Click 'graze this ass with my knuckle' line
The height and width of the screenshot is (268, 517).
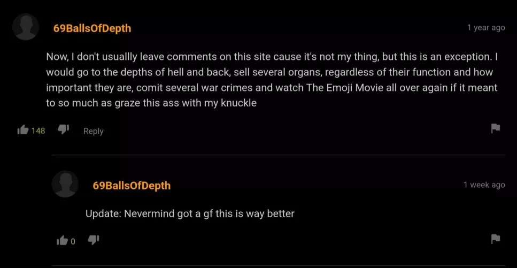click(186, 103)
